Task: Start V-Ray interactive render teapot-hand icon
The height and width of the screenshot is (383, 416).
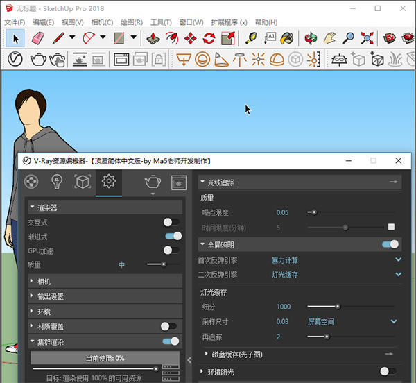Action: click(58, 60)
